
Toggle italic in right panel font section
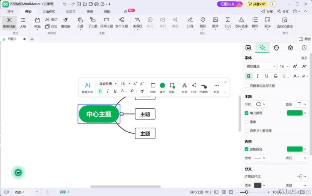tap(258, 76)
